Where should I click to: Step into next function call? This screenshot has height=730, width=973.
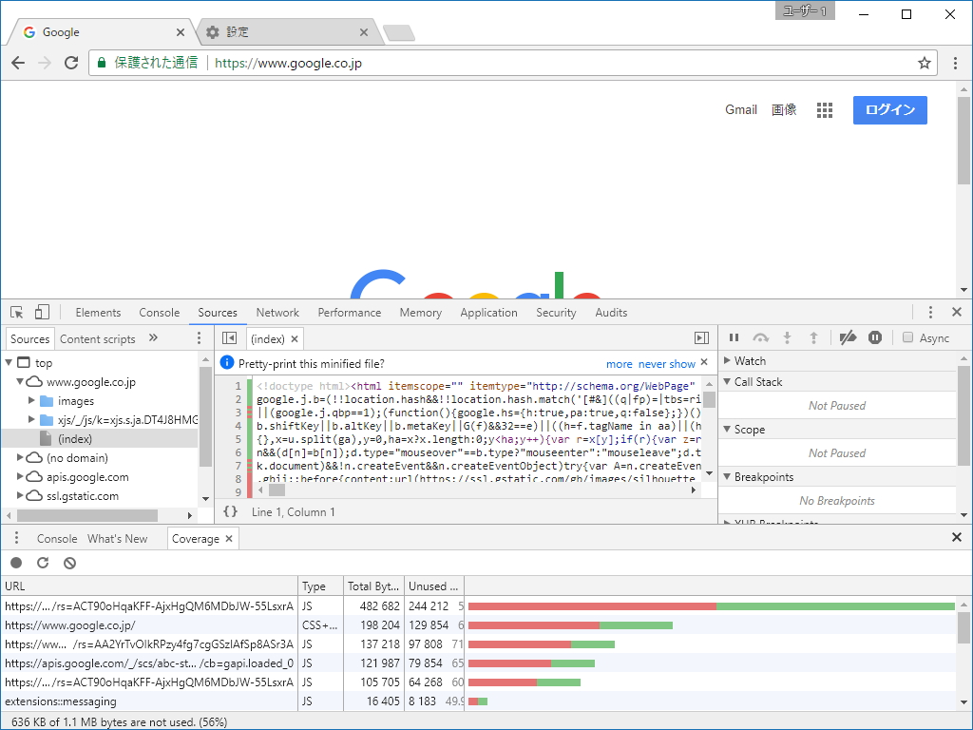tap(787, 337)
